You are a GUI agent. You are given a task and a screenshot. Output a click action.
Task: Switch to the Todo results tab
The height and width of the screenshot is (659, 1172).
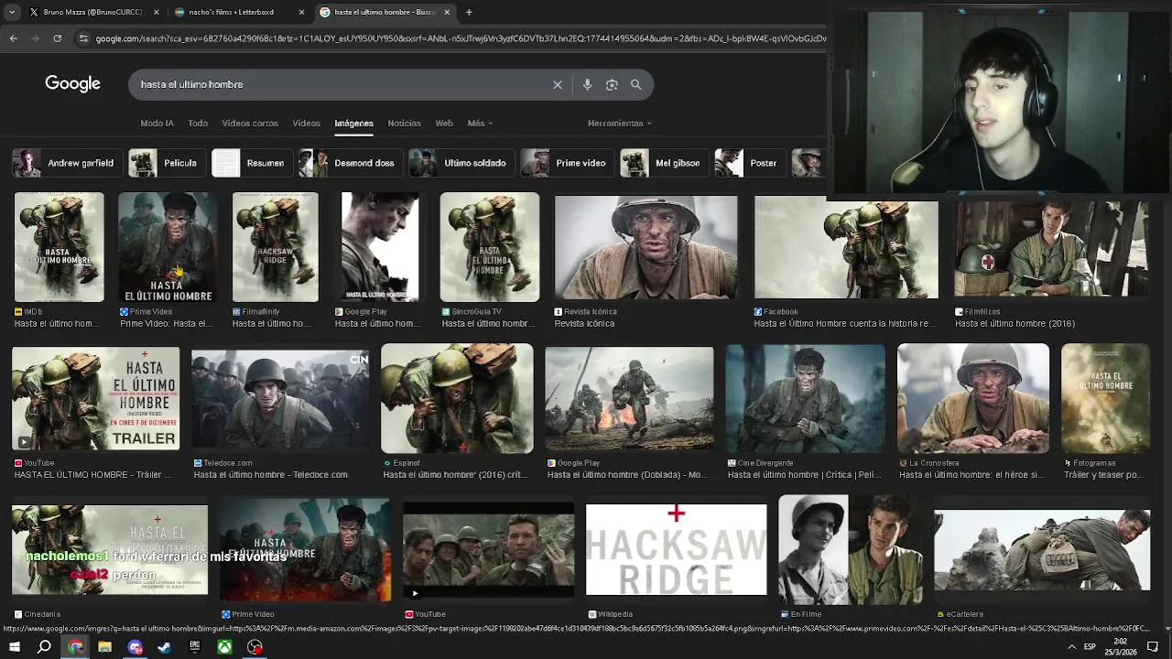point(198,123)
